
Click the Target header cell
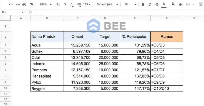coord(105,37)
